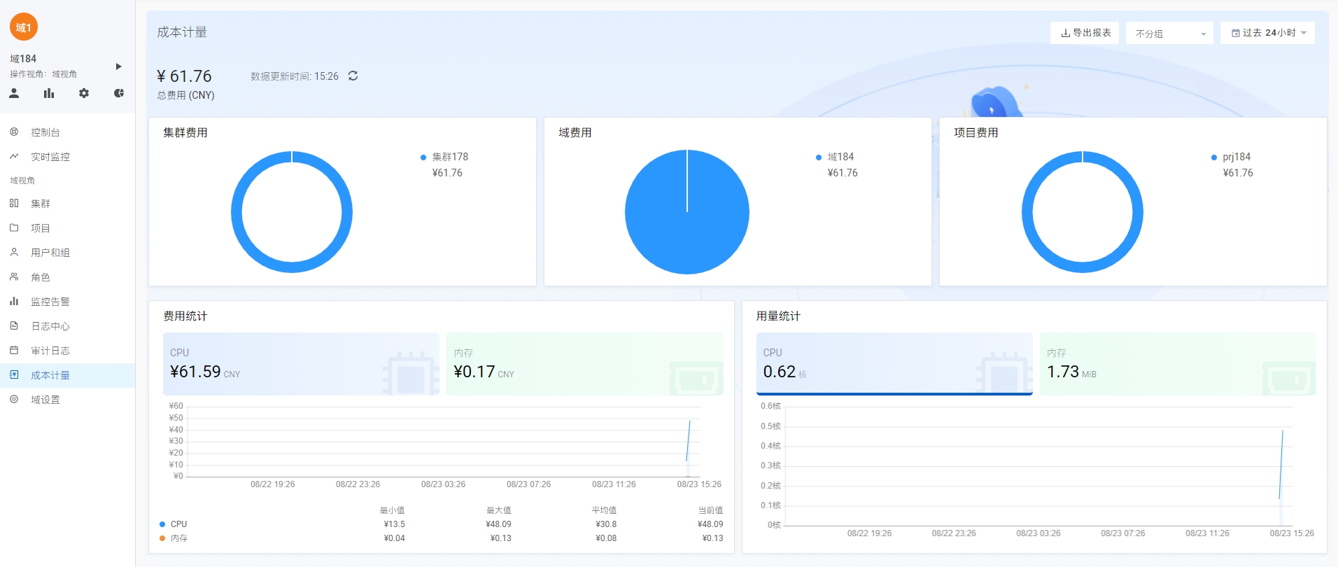The width and height of the screenshot is (1338, 567).
Task: Toggle the 集群178 legend in cluster cost chart
Action: tap(449, 157)
